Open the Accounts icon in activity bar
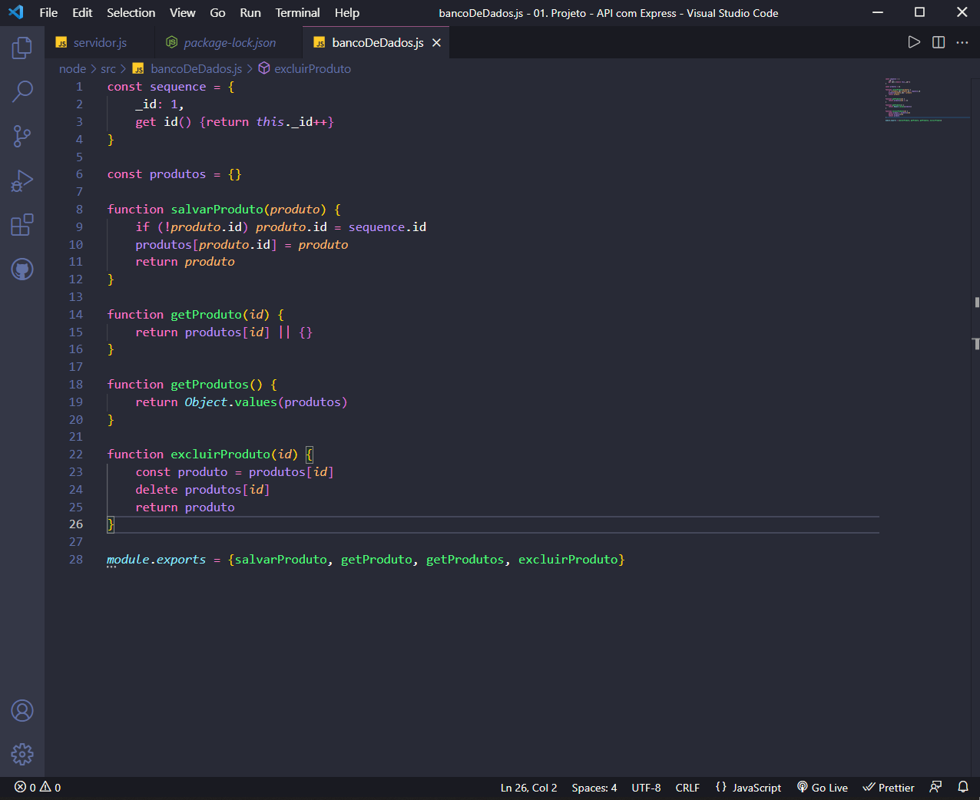Viewport: 980px width, 800px height. click(x=22, y=711)
